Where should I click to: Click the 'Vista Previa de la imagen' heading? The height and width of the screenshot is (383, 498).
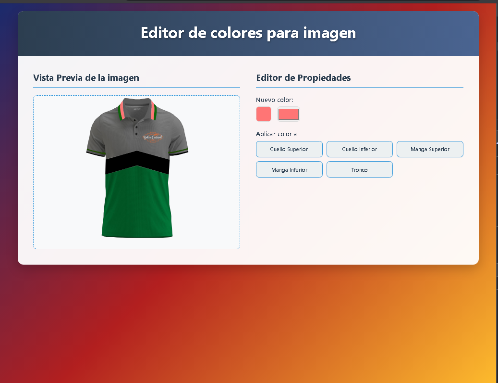(x=86, y=77)
